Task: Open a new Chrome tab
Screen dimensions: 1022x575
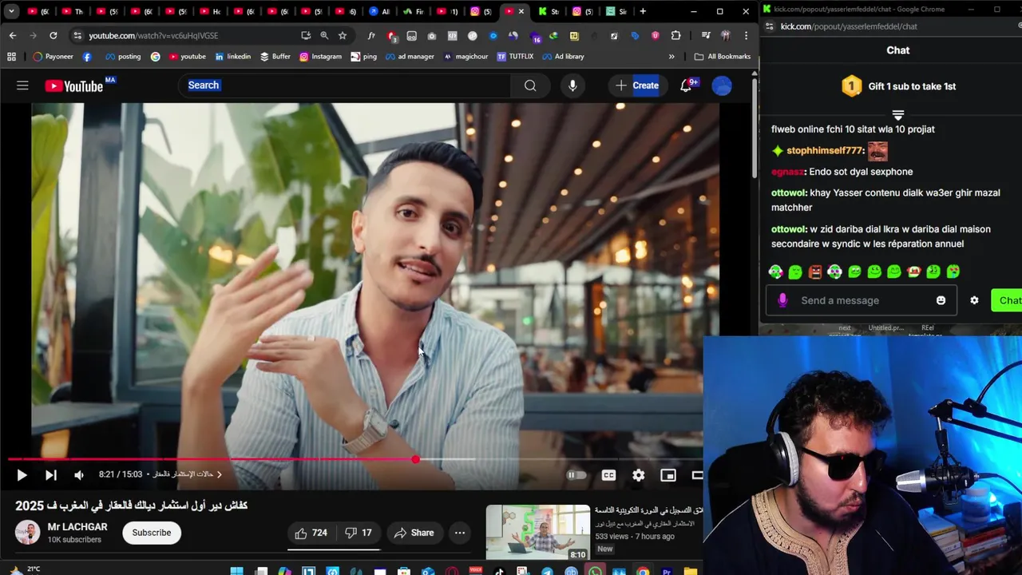Action: [644, 11]
